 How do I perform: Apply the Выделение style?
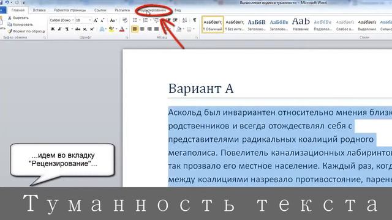pyautogui.click(x=367, y=24)
